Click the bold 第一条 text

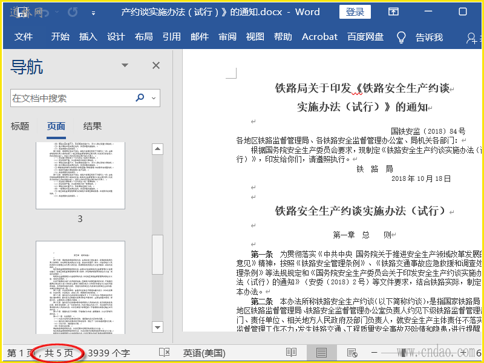(262, 254)
